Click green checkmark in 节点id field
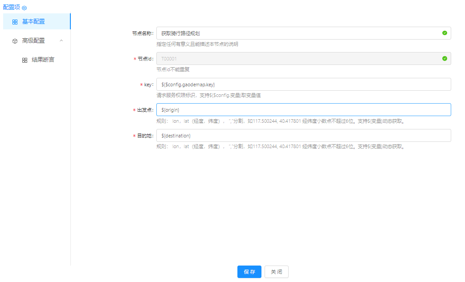Viewport: 465px width, 282px height. tap(444, 58)
